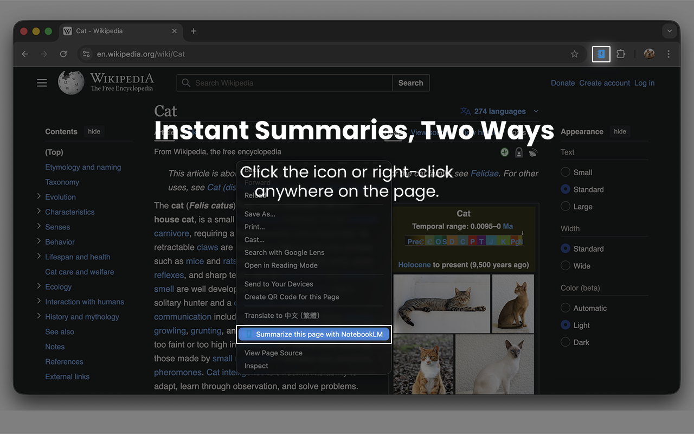Expand the Interaction with humans section
694x434 pixels.
coord(39,301)
